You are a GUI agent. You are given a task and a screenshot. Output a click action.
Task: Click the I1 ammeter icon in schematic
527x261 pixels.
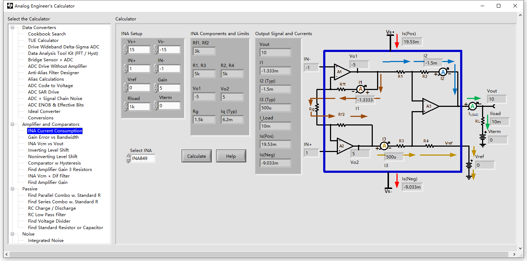[x=361, y=89]
